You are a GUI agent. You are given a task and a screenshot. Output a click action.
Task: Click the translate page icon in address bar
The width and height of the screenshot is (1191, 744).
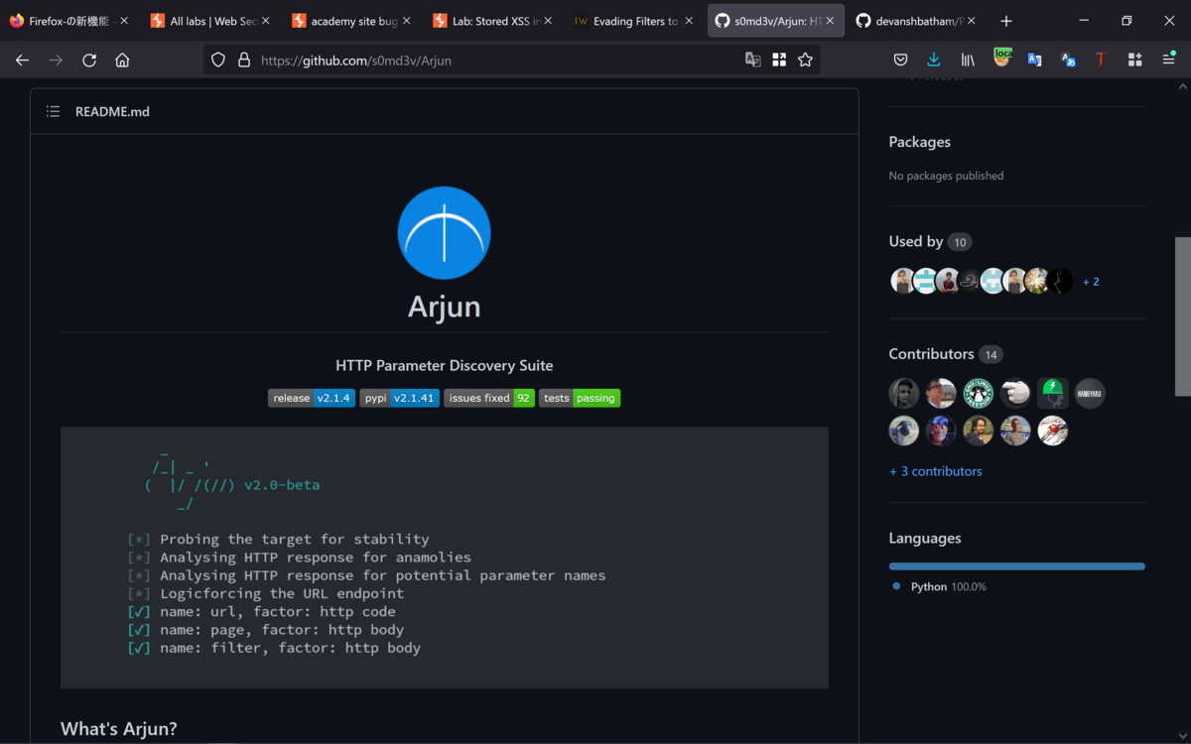(x=753, y=60)
